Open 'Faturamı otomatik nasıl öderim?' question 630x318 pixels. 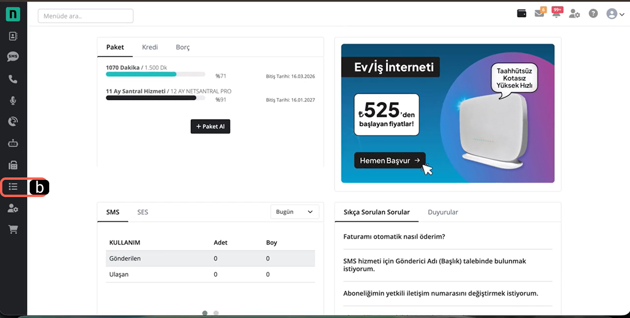(394, 237)
